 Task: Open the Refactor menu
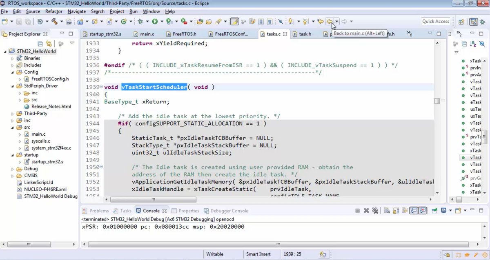click(x=54, y=11)
